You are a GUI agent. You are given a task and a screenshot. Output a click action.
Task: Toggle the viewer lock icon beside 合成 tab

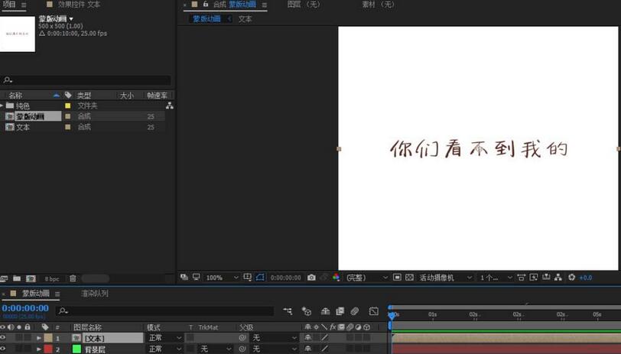tap(205, 4)
